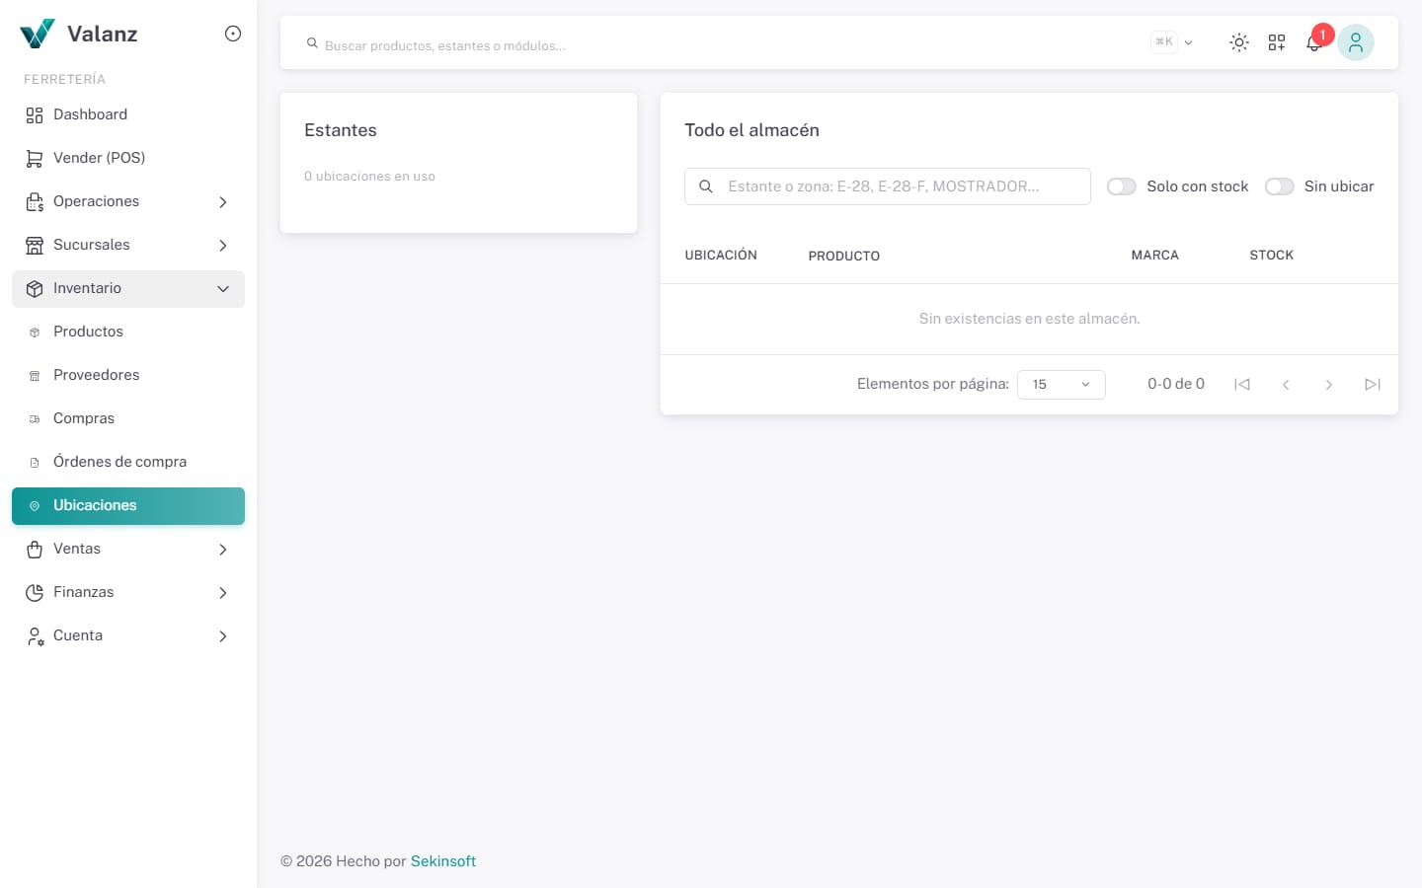Expand the Sucursales submenu chevron

223,246
